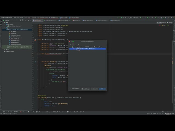Click the green Run button
This screenshot has height=131, width=175.
point(141,18)
